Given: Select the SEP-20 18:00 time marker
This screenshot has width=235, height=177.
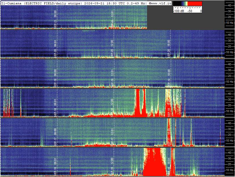Looking at the screenshot, I should coord(169,49).
